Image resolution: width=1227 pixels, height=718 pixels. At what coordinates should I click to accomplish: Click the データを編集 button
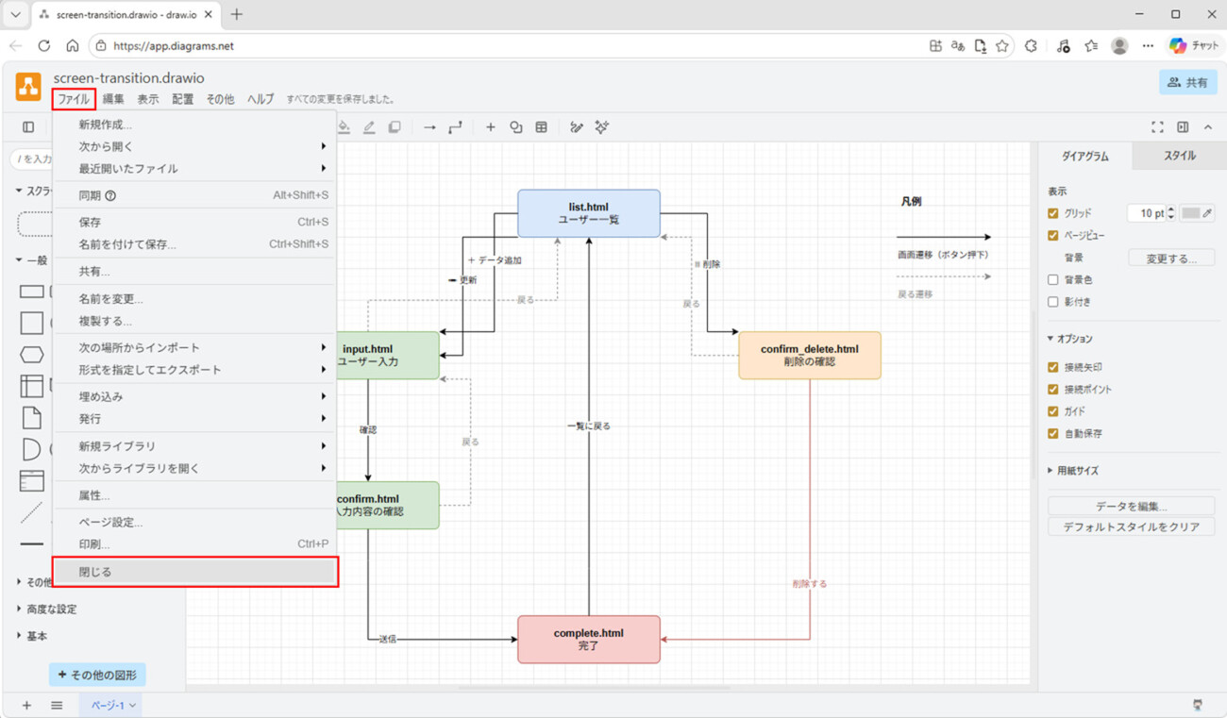tap(1131, 506)
